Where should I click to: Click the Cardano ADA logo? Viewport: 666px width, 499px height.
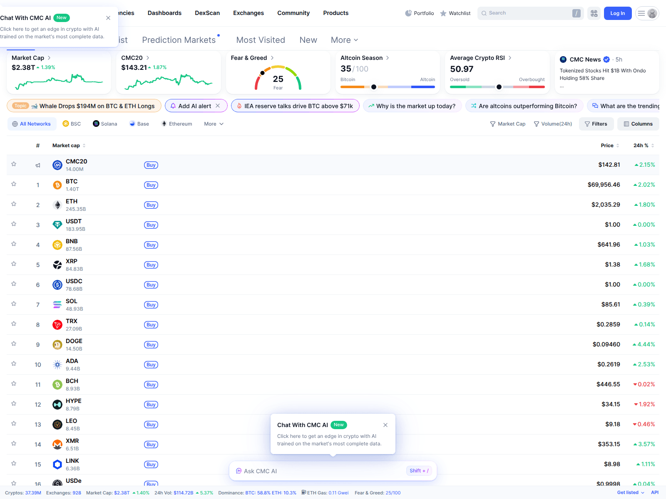coord(57,365)
